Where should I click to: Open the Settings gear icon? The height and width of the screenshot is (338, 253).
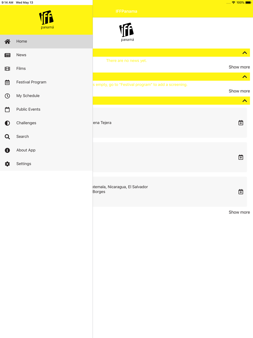7,164
